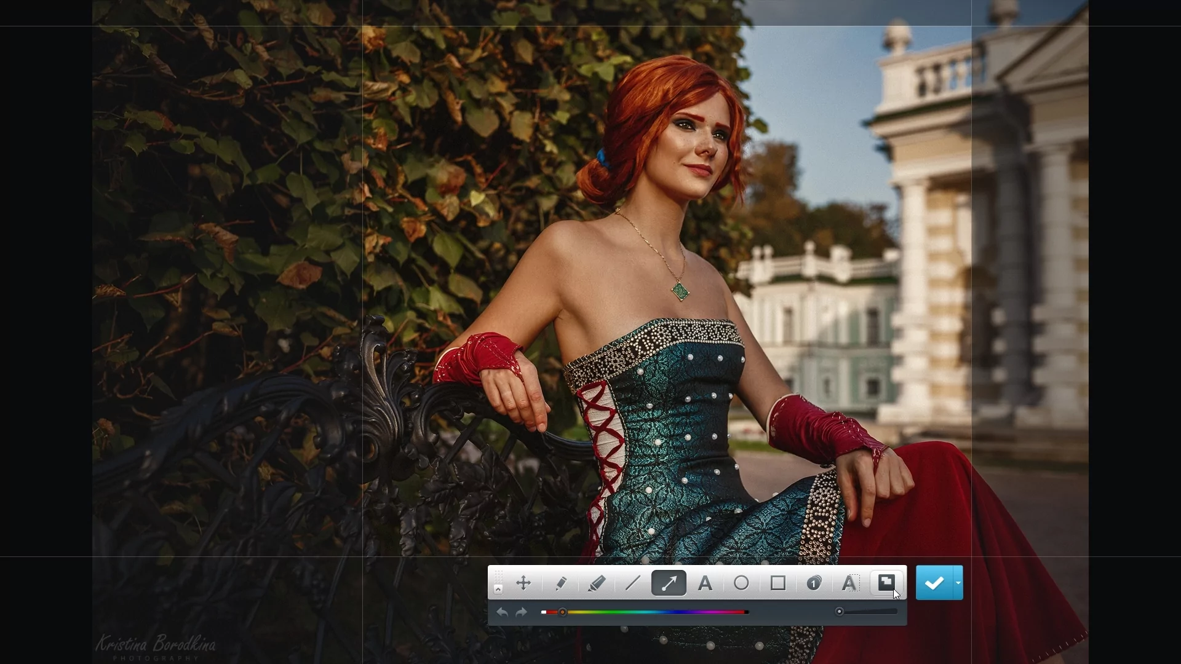
Task: Pick black at the color bar's end
Action: pyautogui.click(x=747, y=612)
